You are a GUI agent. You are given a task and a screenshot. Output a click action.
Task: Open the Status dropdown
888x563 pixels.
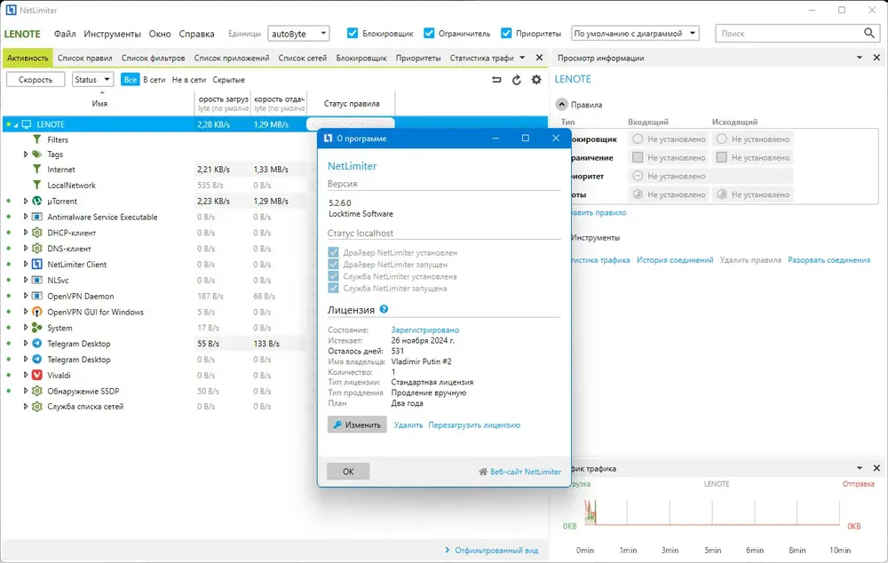coord(92,80)
